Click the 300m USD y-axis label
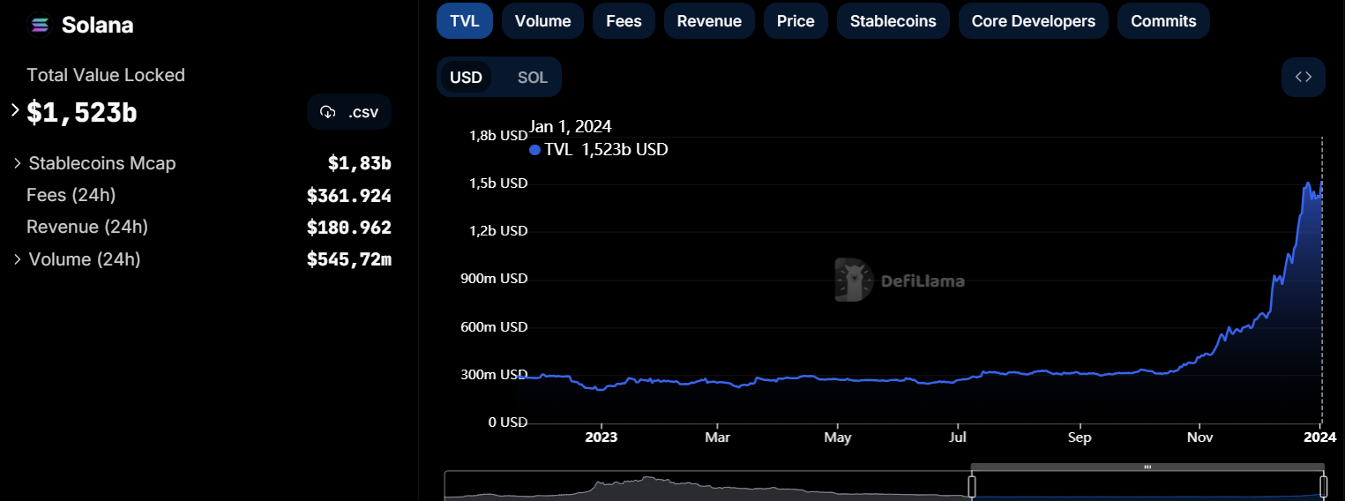The image size is (1345, 501). tap(494, 374)
